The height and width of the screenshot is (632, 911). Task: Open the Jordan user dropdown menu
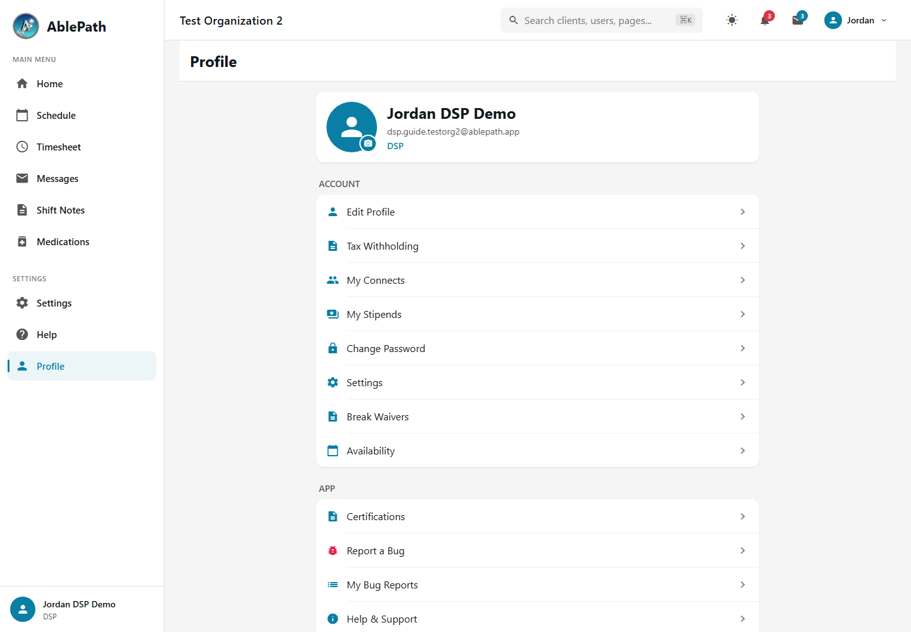856,20
